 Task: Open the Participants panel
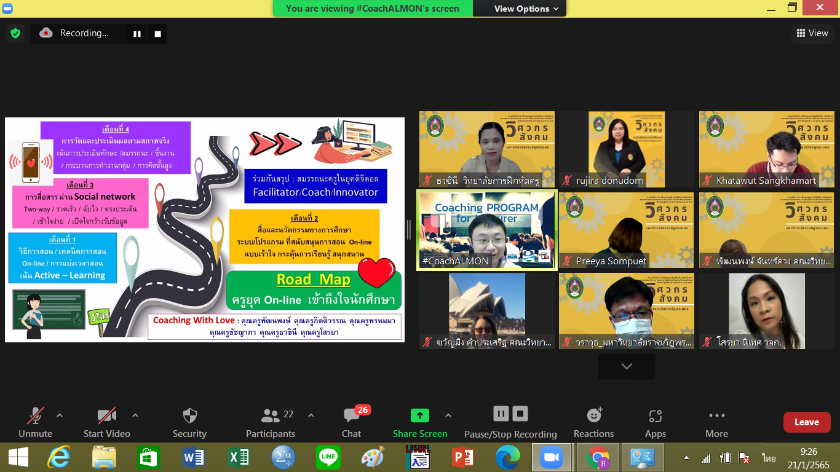pos(271,422)
